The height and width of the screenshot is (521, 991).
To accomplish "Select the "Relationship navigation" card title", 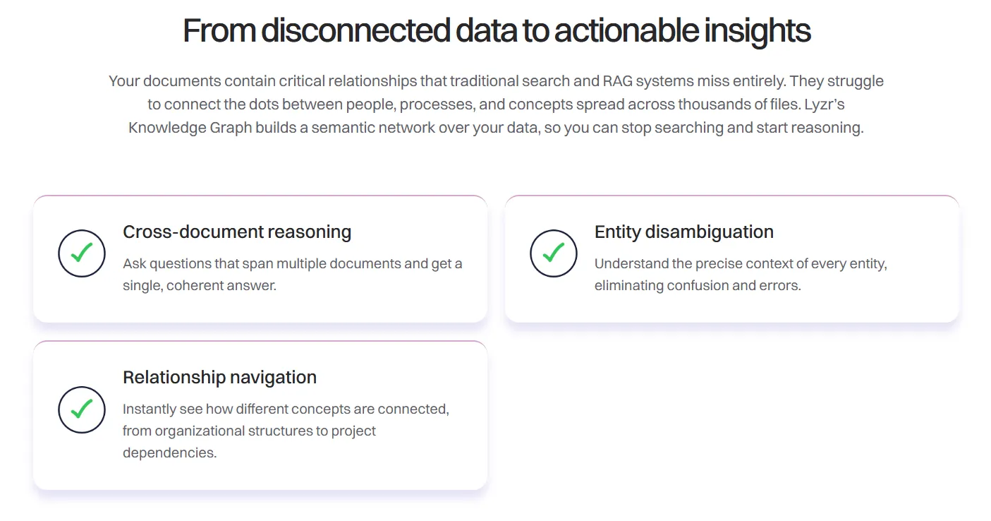I will pyautogui.click(x=219, y=377).
